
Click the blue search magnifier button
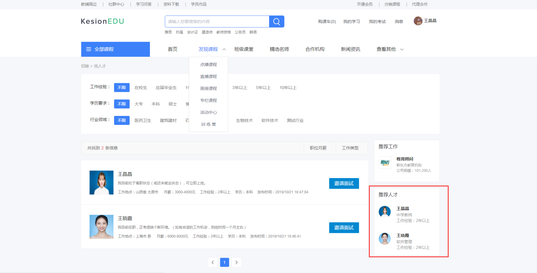pos(276,22)
